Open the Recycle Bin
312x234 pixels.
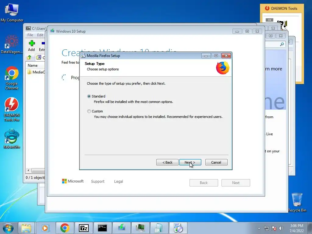point(297,202)
